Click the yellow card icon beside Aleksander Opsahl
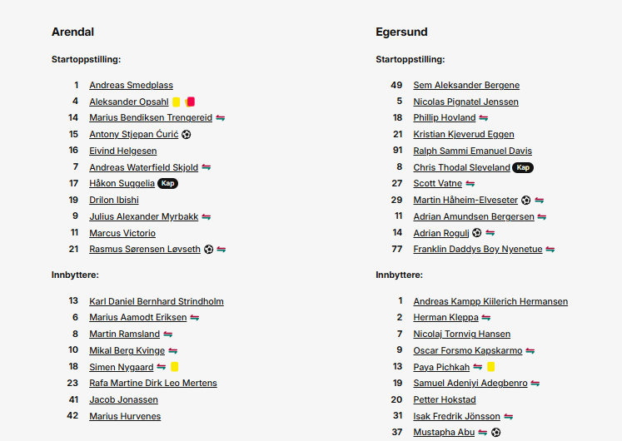 click(177, 102)
